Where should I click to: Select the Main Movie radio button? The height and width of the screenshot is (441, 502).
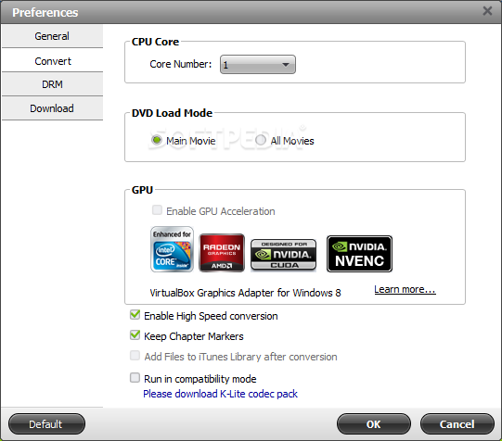[157, 140]
